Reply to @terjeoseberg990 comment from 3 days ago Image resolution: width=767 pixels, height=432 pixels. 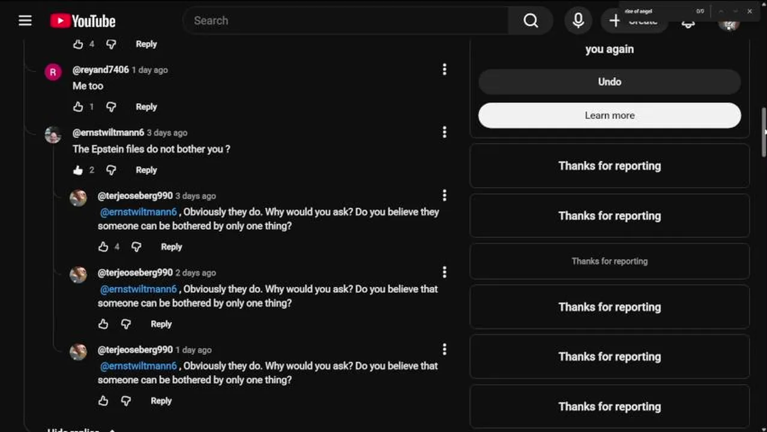171,247
